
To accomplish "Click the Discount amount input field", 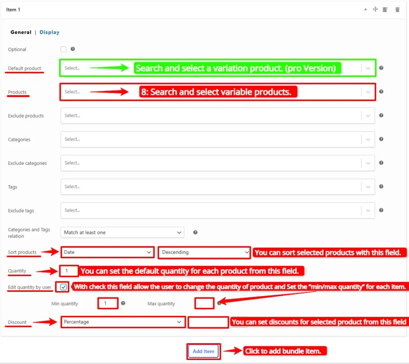I will [x=208, y=322].
